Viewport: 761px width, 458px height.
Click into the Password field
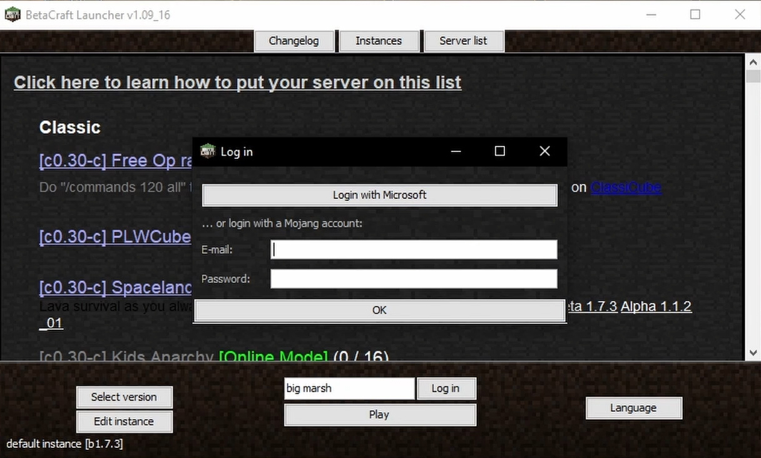tap(414, 279)
